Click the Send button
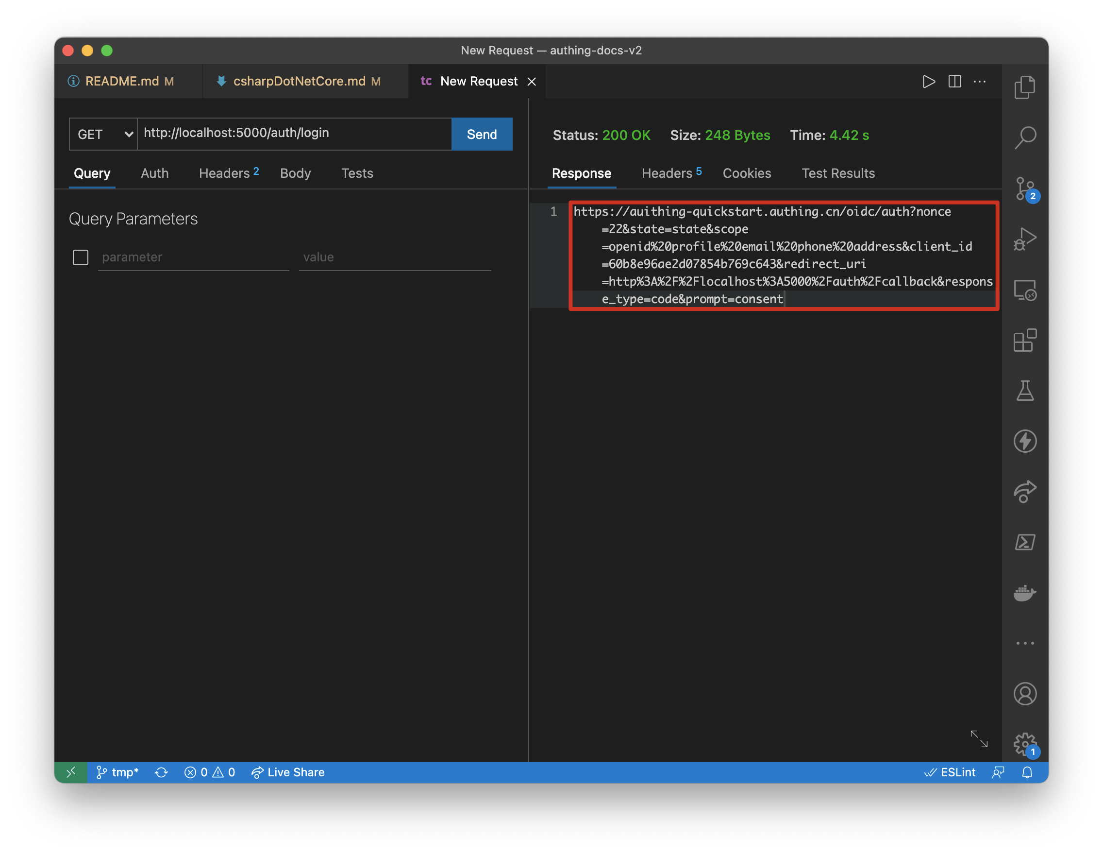This screenshot has width=1103, height=855. (481, 135)
